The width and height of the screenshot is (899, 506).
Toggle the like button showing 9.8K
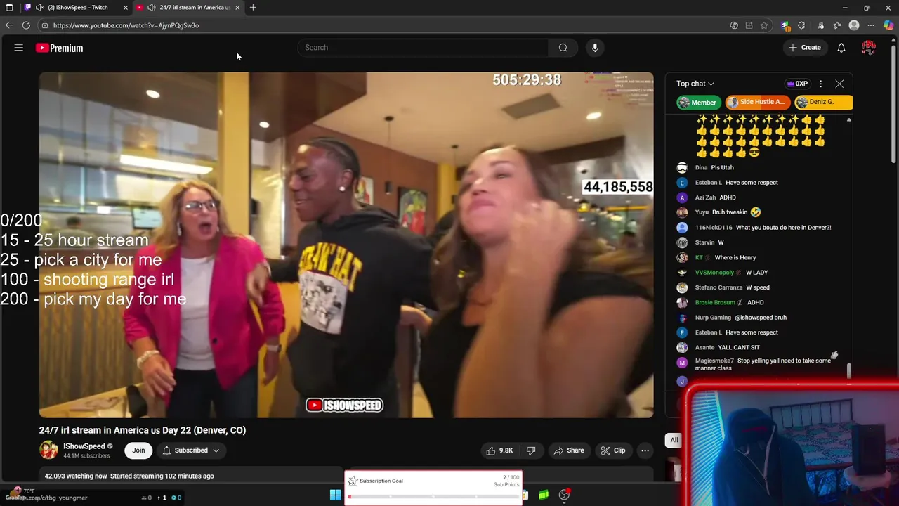(x=499, y=450)
